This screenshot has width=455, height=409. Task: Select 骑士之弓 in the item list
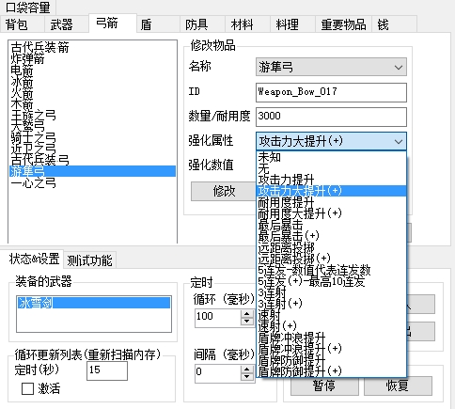92,138
